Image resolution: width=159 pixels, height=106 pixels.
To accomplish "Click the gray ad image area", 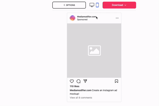I will pos(94,51).
